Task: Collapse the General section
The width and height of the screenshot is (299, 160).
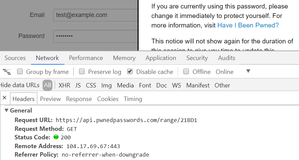Action: (x=6, y=110)
